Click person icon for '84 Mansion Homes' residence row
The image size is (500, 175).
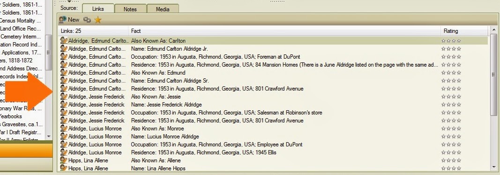(x=64, y=65)
